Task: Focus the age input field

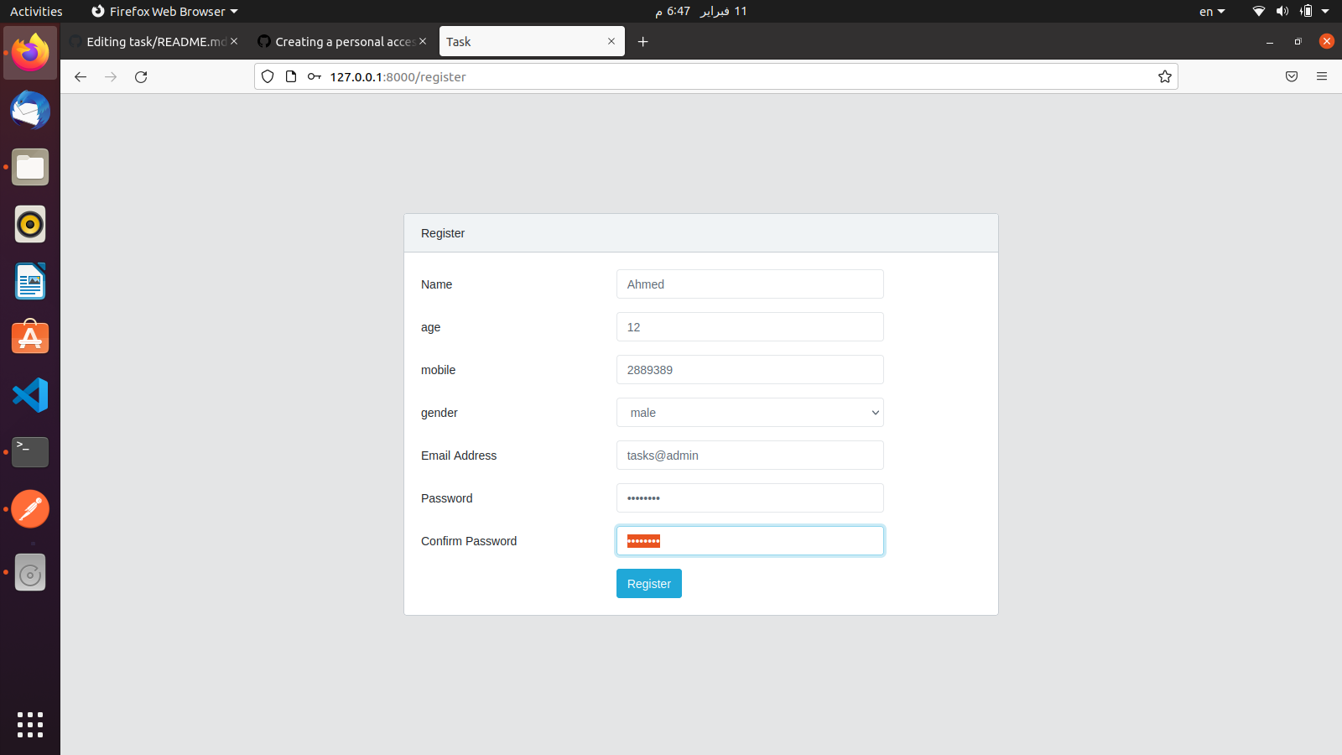Action: (x=750, y=327)
